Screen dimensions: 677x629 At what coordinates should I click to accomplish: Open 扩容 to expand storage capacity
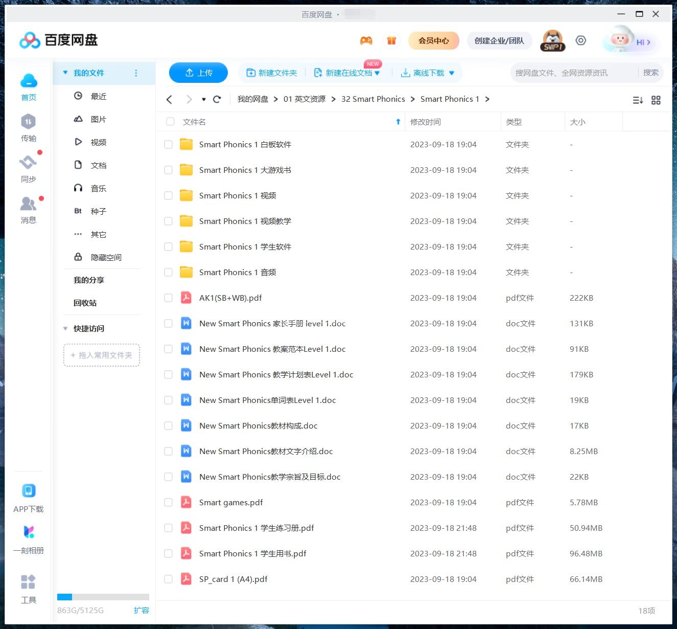142,610
